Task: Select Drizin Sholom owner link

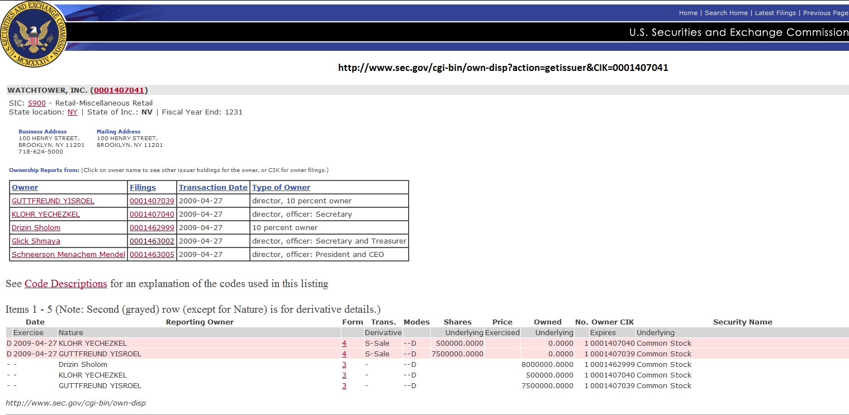Action: pyautogui.click(x=36, y=228)
